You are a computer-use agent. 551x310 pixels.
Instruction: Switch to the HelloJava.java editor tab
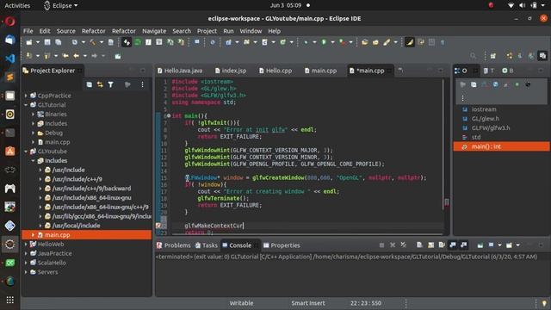point(180,71)
